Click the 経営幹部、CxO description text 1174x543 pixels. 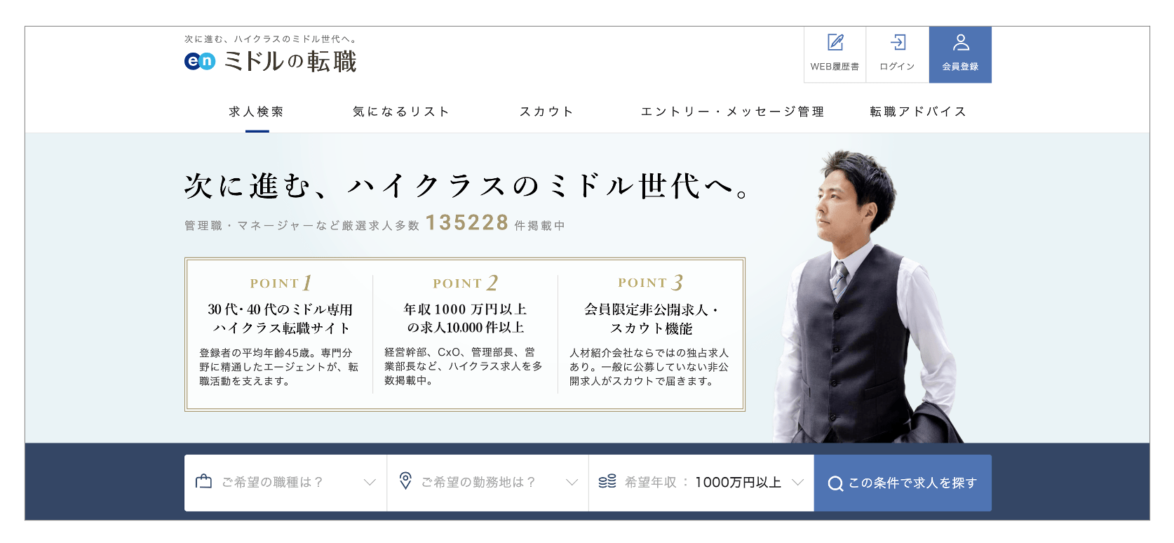tap(464, 366)
